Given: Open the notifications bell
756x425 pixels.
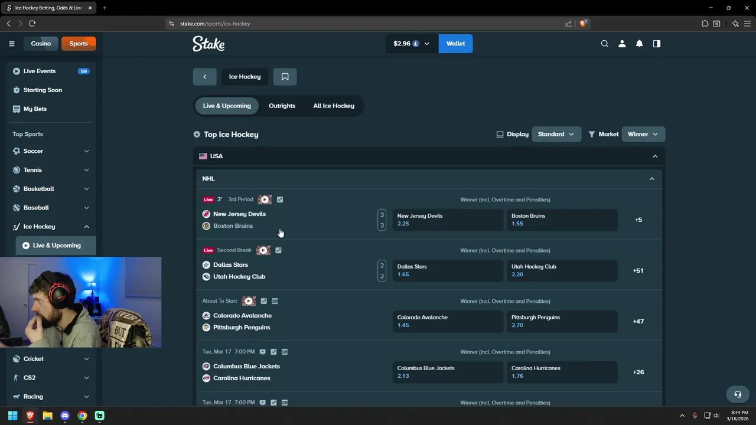Looking at the screenshot, I should [639, 44].
